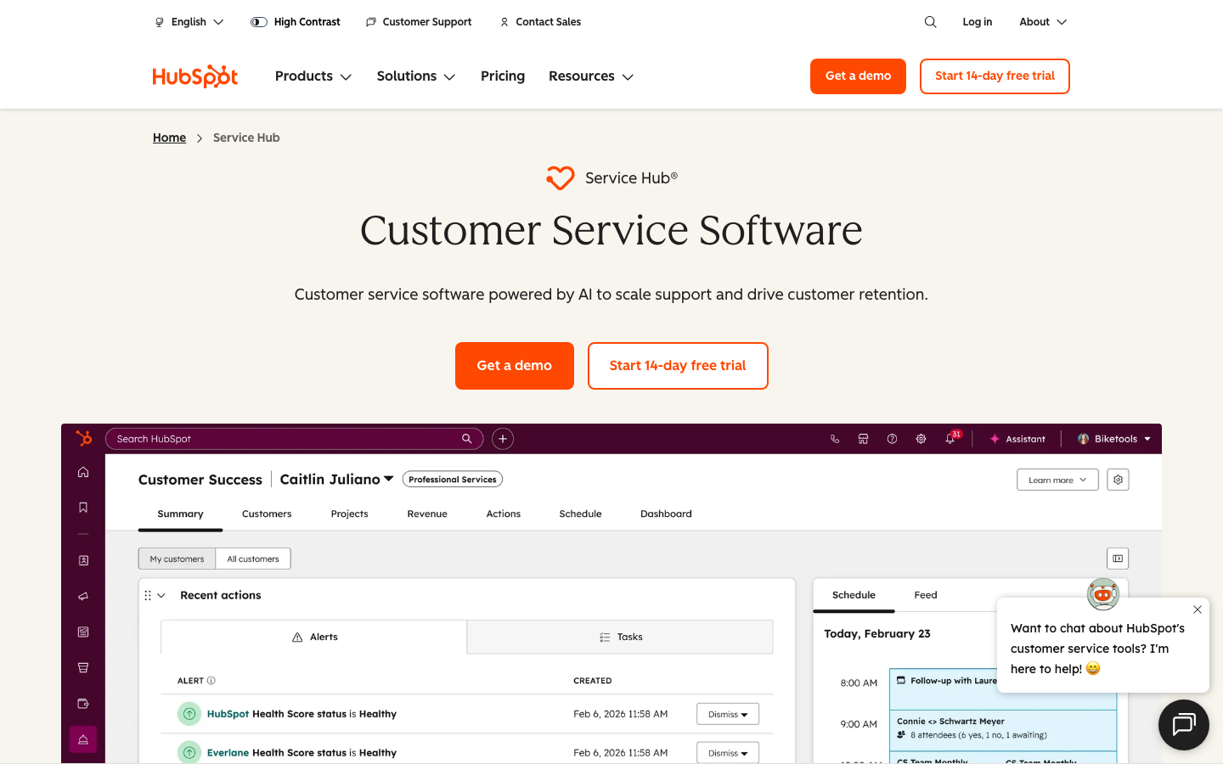Open the Learn more dropdown
1223x764 pixels.
[1057, 480]
